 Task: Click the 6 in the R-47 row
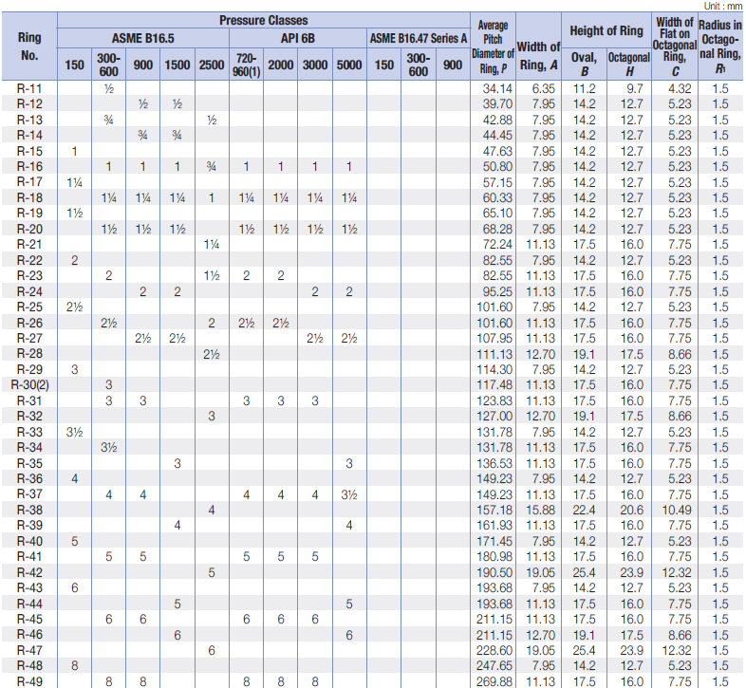pos(212,650)
